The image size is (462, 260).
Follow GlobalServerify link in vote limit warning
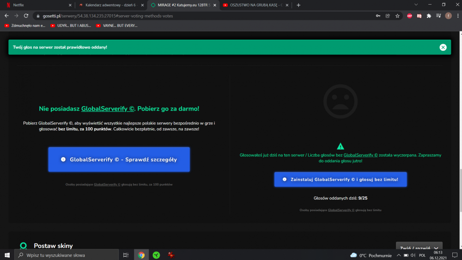click(x=360, y=155)
